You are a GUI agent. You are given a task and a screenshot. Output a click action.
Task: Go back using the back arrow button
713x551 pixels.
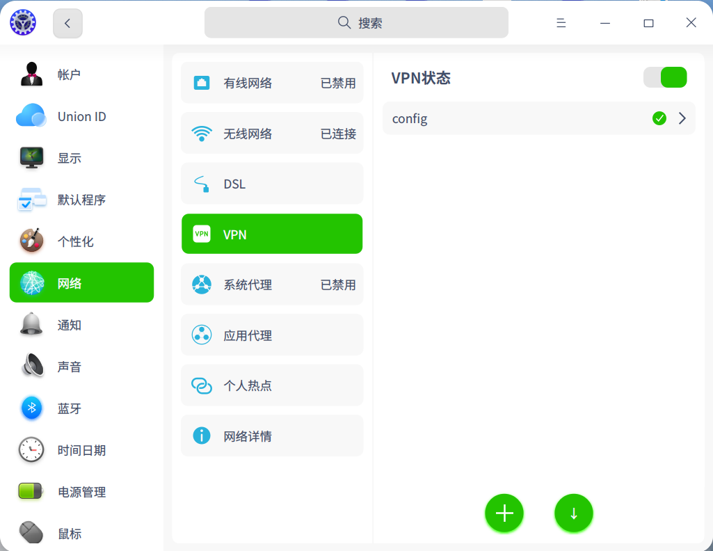pos(67,23)
